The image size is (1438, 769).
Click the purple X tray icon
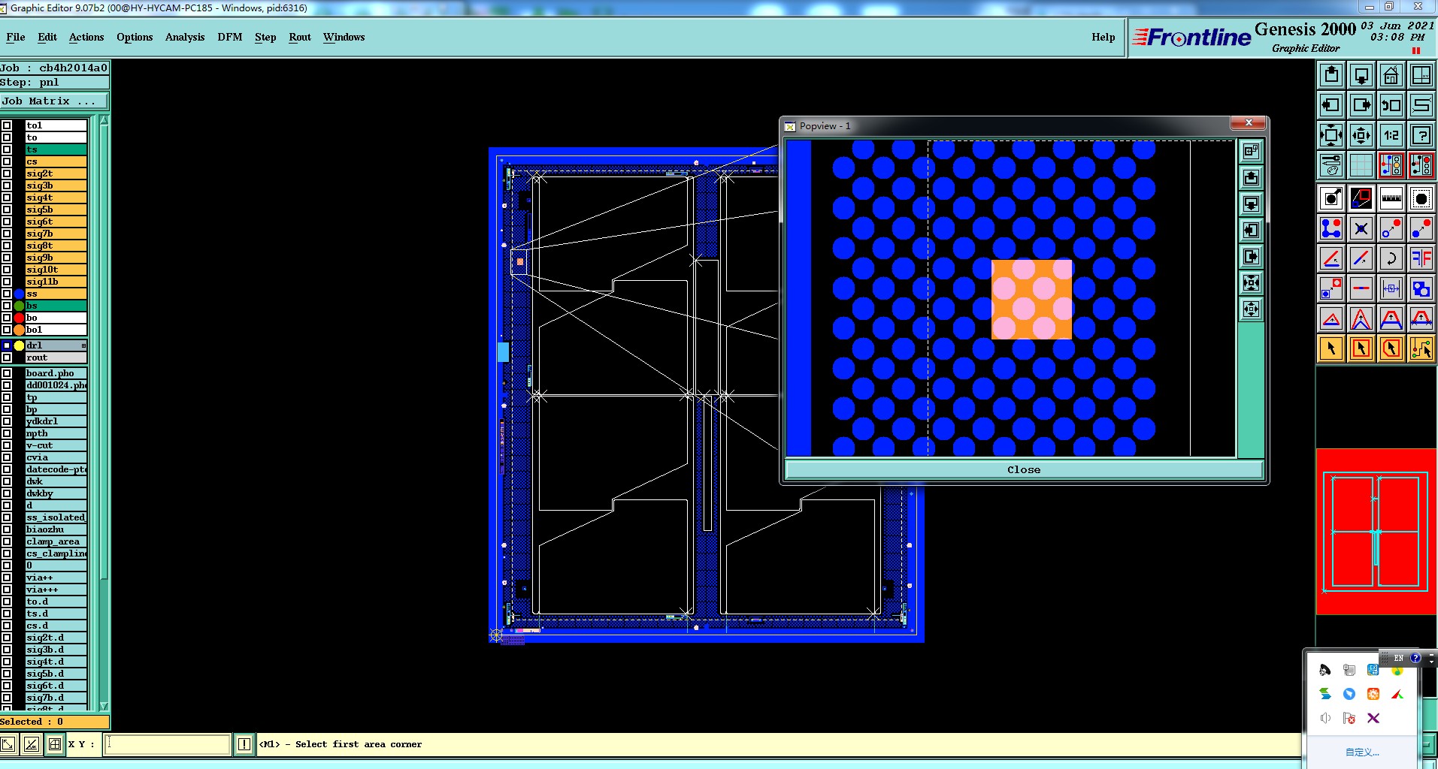pyautogui.click(x=1373, y=718)
